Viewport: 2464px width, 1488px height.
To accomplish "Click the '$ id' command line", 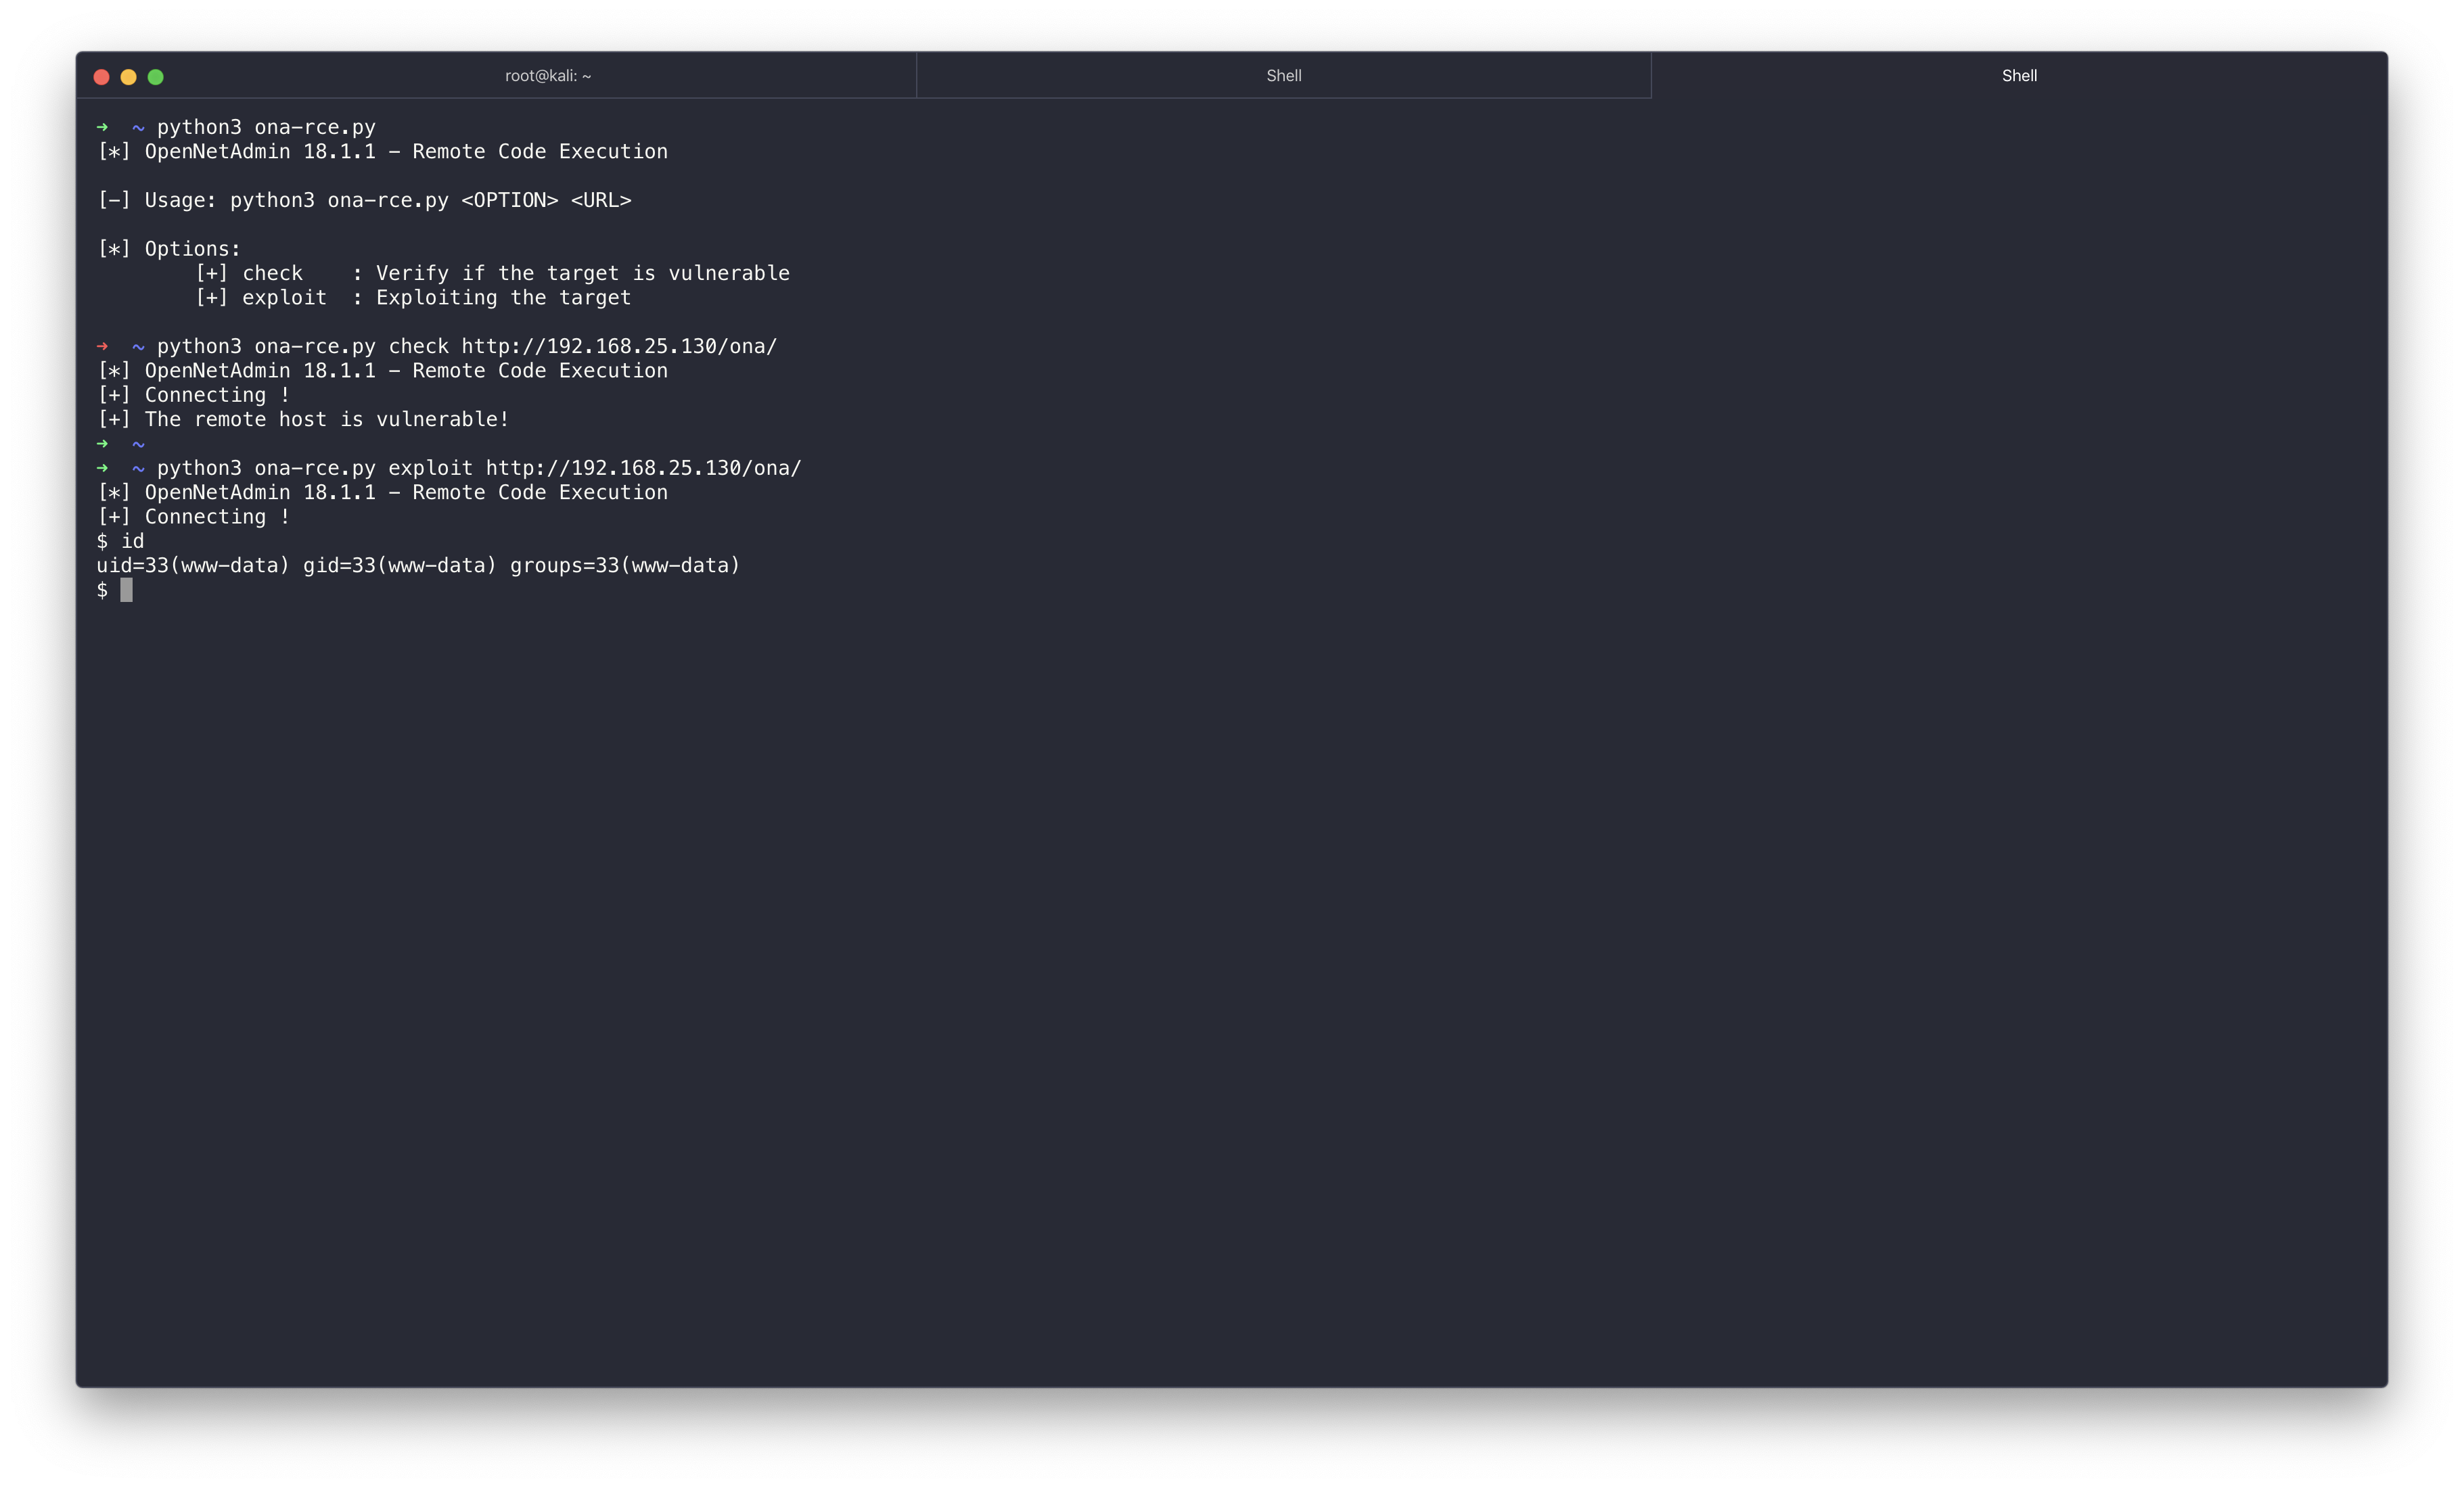I will tap(121, 541).
